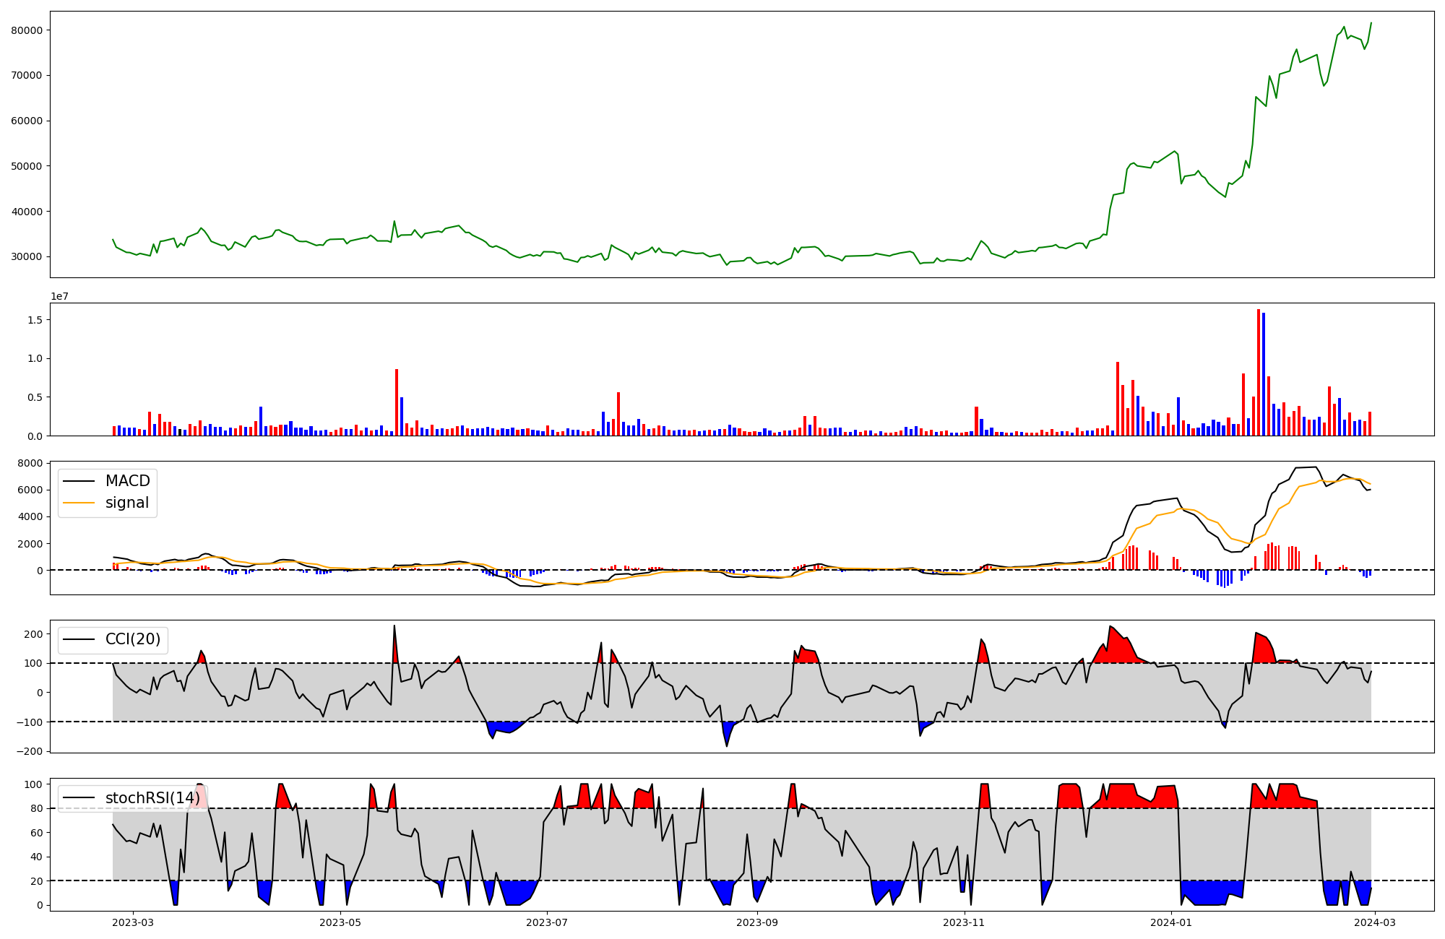Click the 100 stochRSI axis tick label
1445x939 pixels.
click(x=33, y=784)
